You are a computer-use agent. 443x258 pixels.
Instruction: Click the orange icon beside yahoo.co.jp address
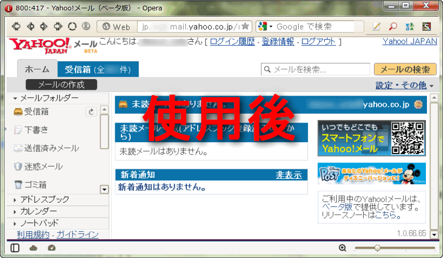coord(419,104)
